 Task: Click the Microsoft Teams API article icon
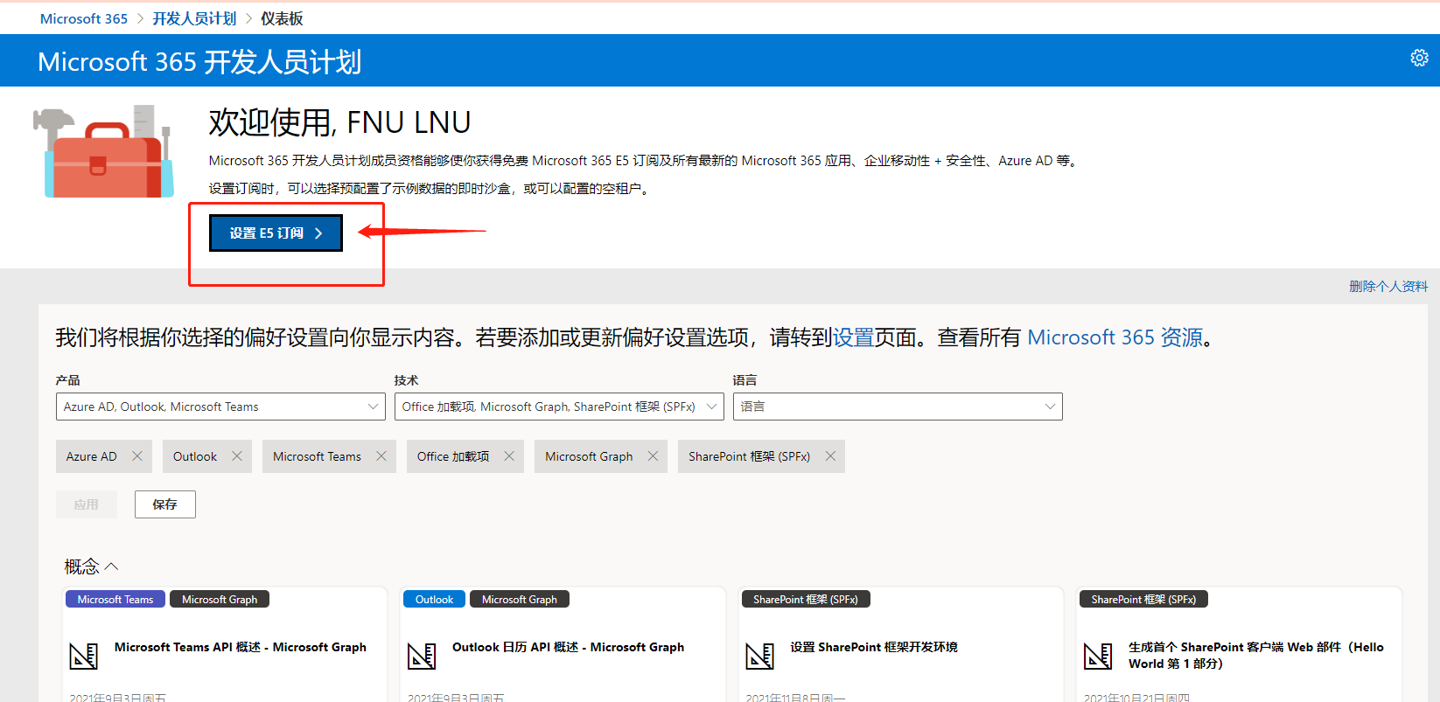84,656
